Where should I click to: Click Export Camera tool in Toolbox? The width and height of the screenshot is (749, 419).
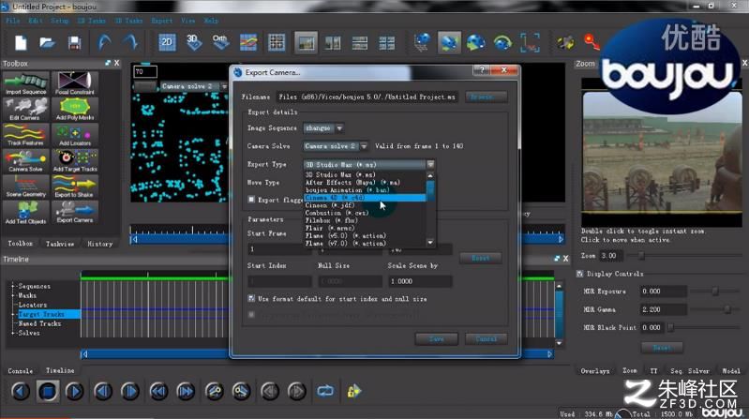74,213
